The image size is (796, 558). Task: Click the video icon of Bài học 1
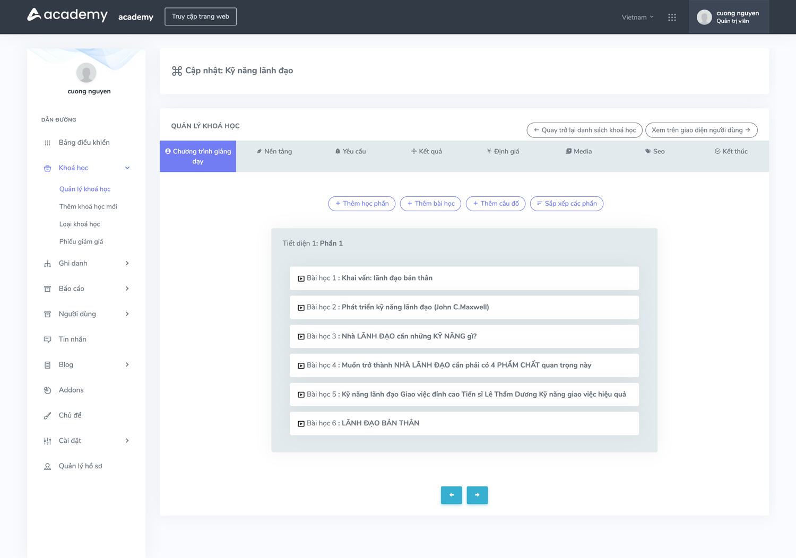[301, 278]
